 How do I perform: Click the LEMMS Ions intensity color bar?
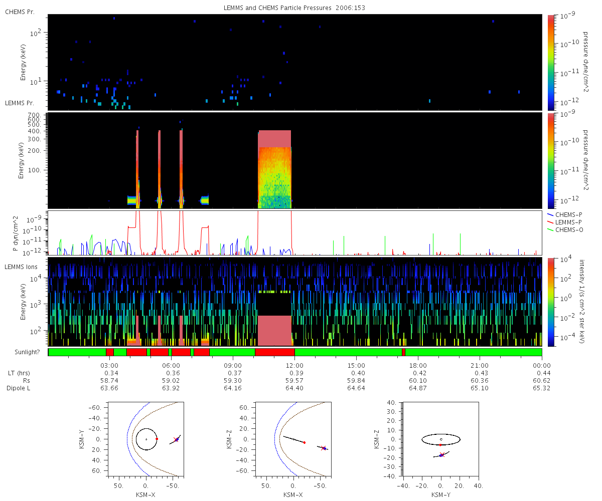[x=550, y=302]
